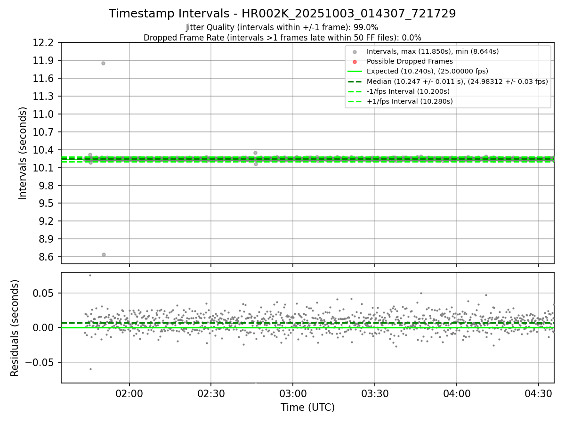
Task: Click the maximum outlier point near 11.85 seconds
Action: [103, 63]
